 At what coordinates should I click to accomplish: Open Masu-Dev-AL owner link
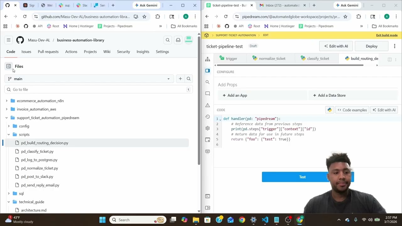tap(39, 40)
